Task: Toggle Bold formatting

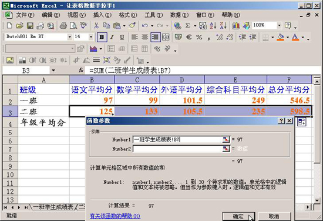Action: pos(102,37)
